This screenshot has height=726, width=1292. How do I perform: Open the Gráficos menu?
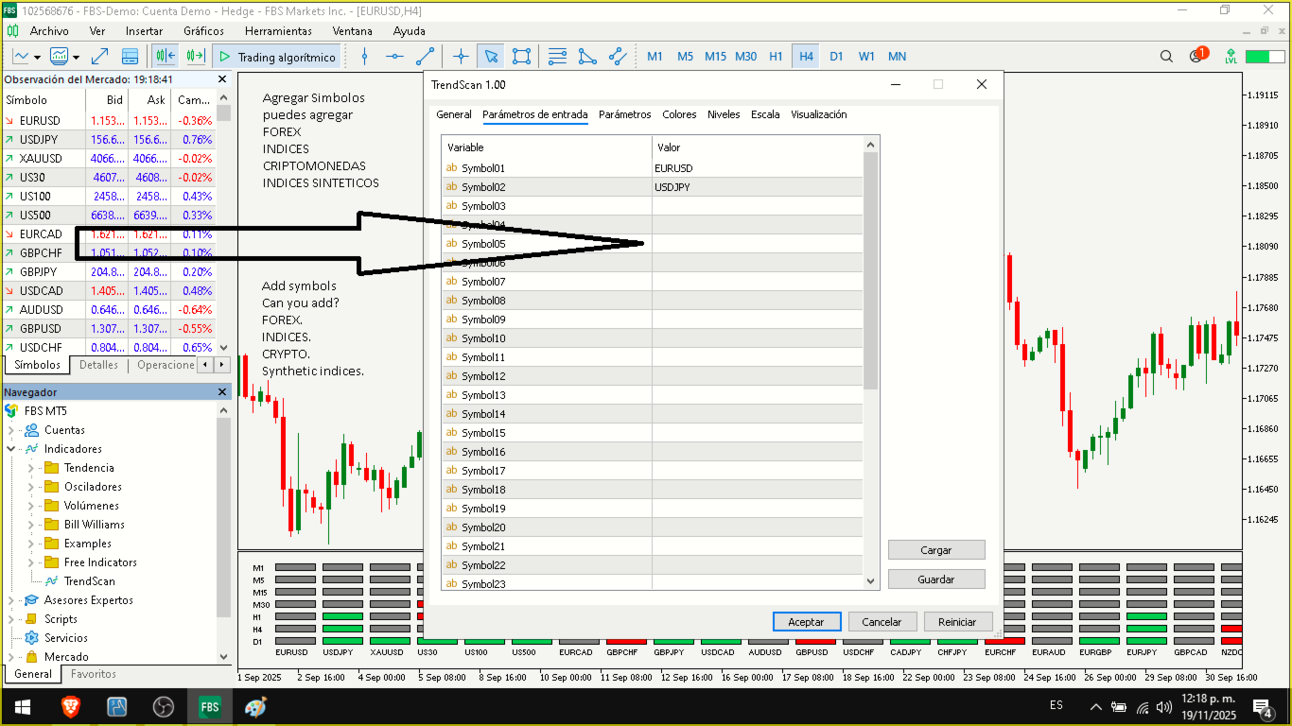(x=204, y=31)
